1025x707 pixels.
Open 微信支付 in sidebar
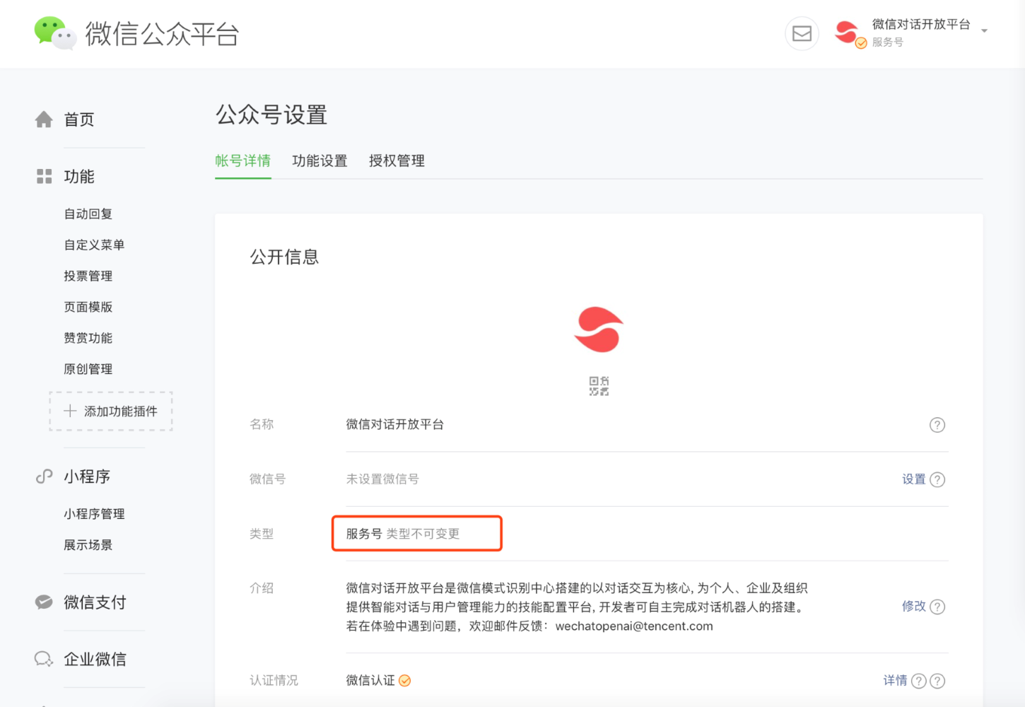tap(95, 602)
